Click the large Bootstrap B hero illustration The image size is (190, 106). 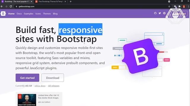click(140, 56)
